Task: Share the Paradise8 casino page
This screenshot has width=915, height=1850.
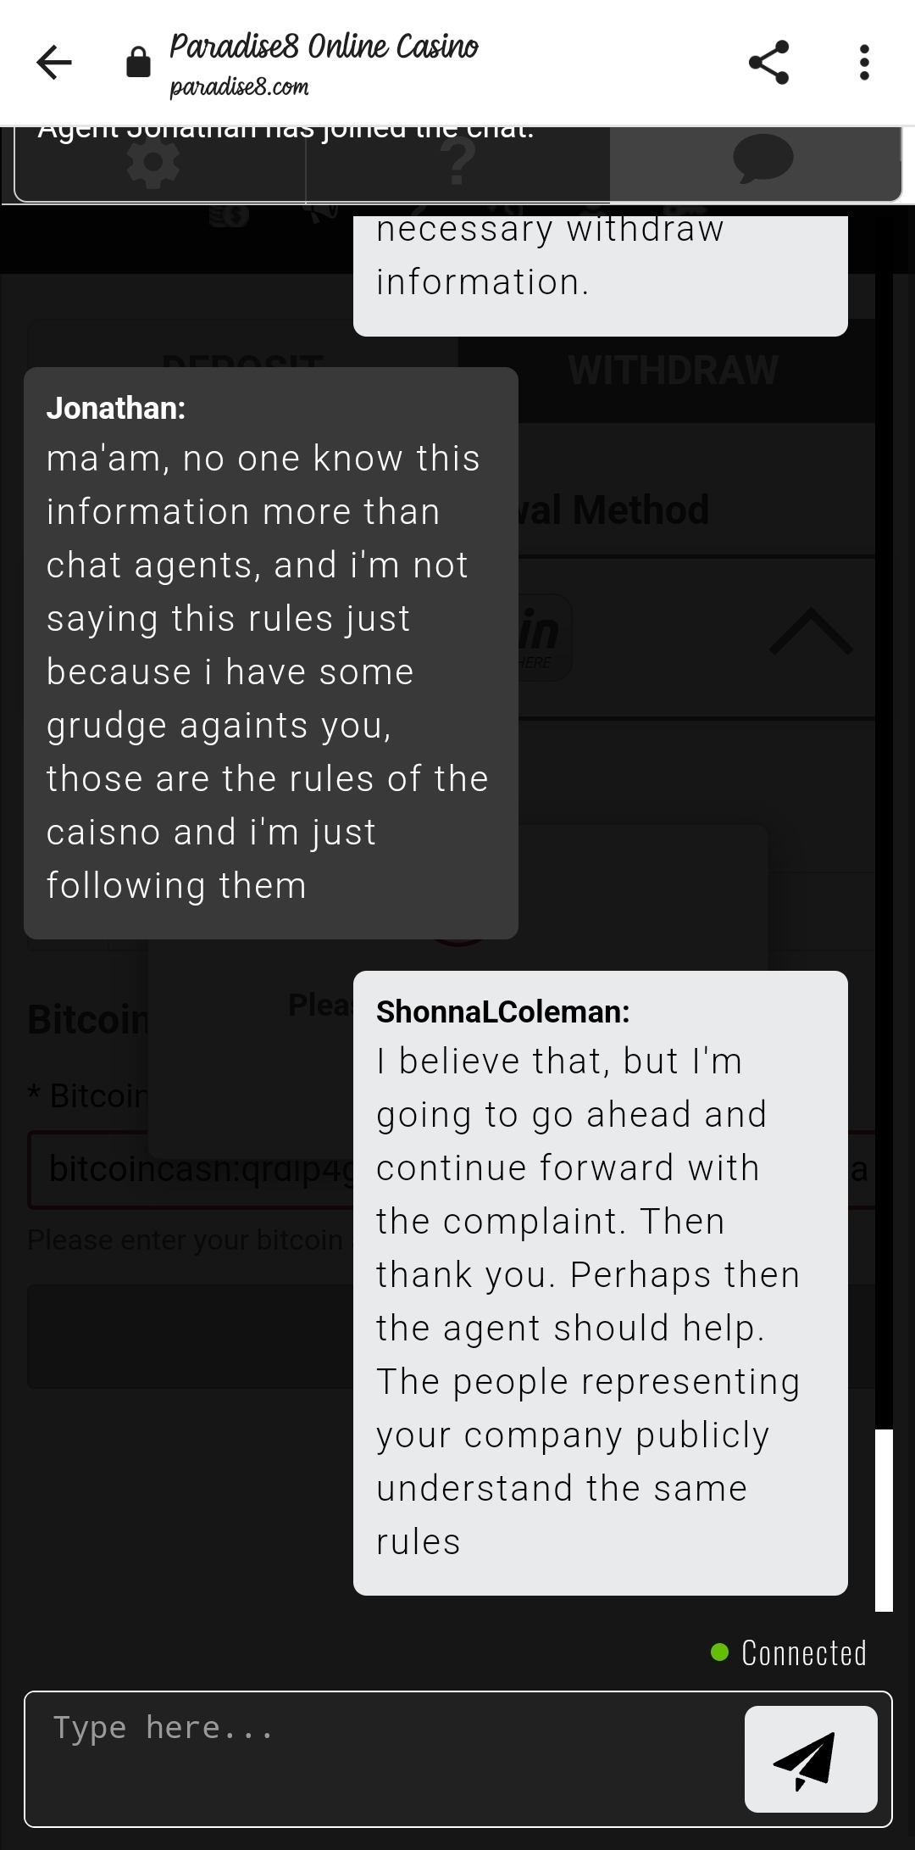Action: coord(768,63)
